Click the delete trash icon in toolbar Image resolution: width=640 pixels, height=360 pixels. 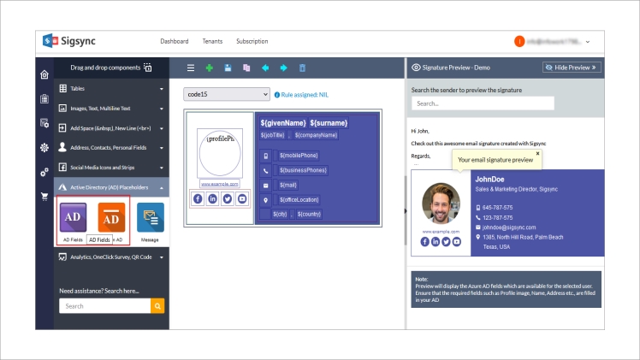pos(302,68)
